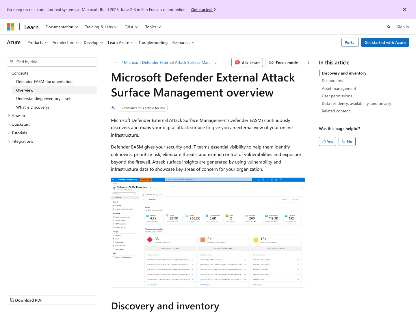Click Summarize this article for me

pyautogui.click(x=142, y=108)
